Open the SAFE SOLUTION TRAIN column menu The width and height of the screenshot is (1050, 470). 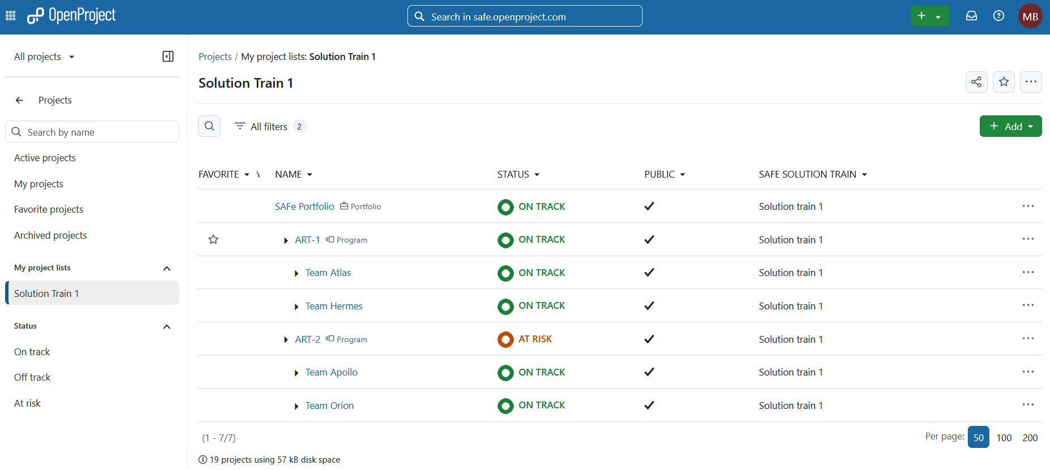813,174
